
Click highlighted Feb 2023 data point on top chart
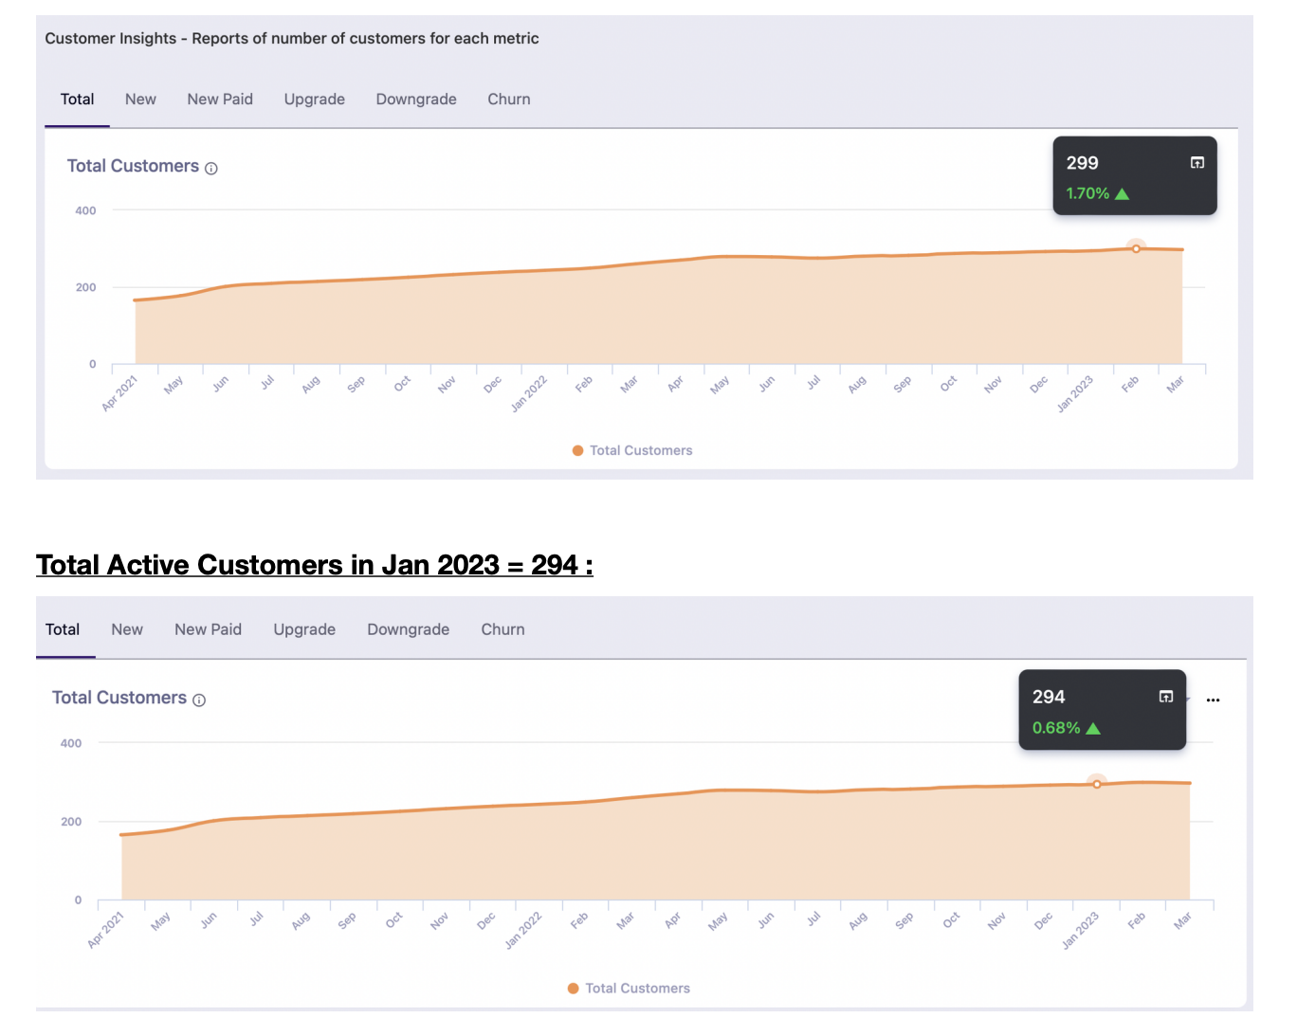click(x=1136, y=248)
